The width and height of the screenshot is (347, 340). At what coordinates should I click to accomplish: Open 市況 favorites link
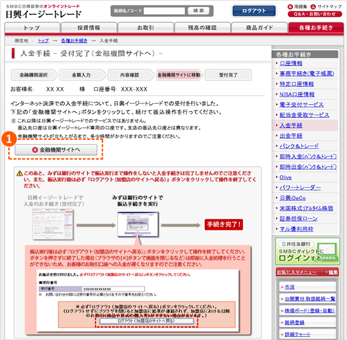pos(290,287)
